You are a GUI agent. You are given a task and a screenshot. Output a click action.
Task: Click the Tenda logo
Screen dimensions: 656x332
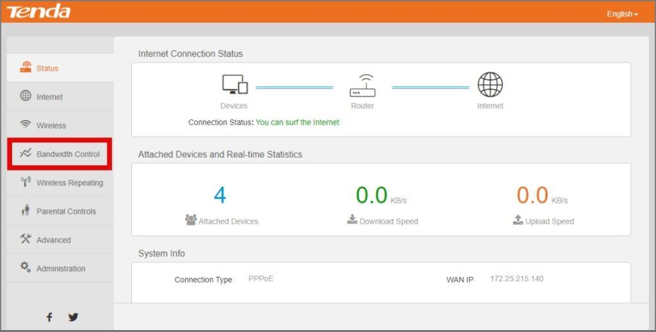click(38, 12)
